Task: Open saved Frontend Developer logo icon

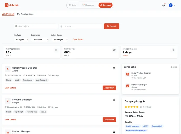Action: pos(128,86)
